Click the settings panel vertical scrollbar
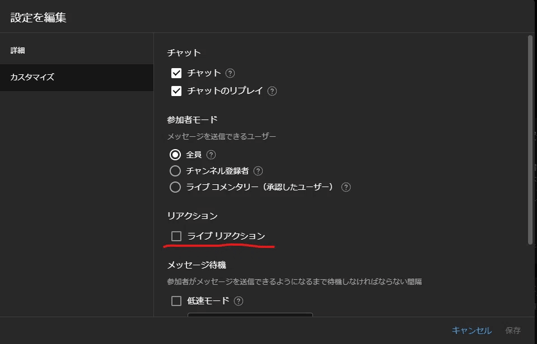The height and width of the screenshot is (344, 537). [530, 140]
